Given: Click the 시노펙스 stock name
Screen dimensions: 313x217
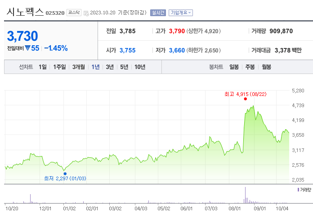Looking at the screenshot, I should point(25,12).
